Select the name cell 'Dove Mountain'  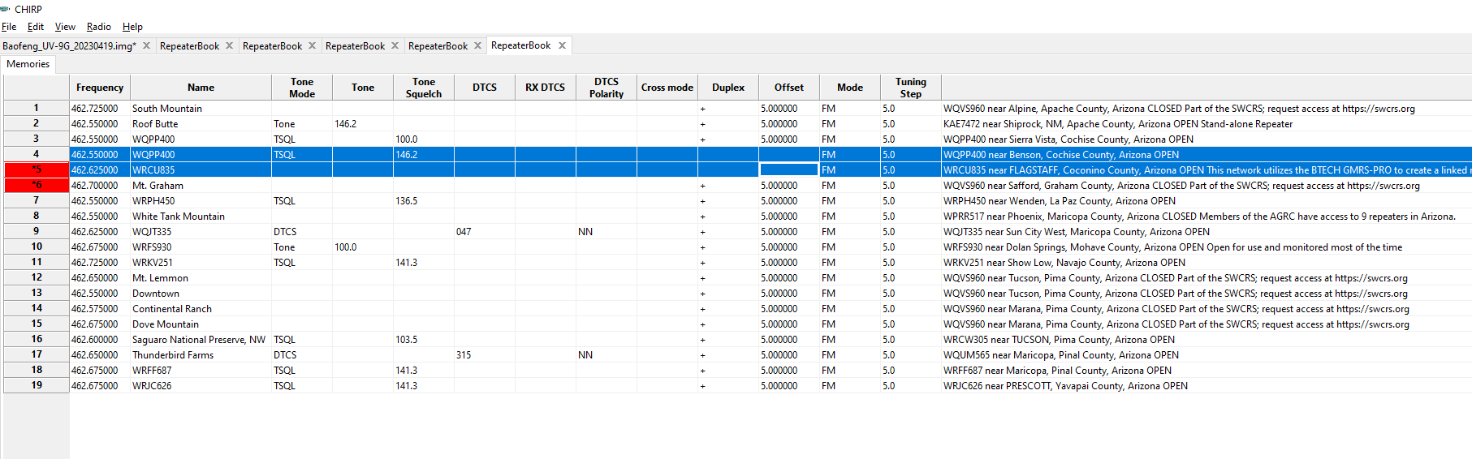201,324
